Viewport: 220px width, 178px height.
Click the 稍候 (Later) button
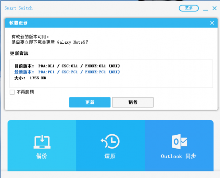coord(133,102)
